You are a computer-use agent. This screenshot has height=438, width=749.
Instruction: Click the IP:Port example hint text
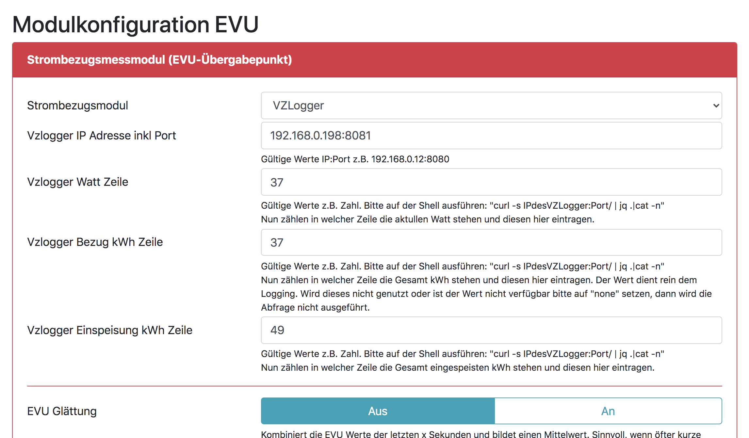355,159
